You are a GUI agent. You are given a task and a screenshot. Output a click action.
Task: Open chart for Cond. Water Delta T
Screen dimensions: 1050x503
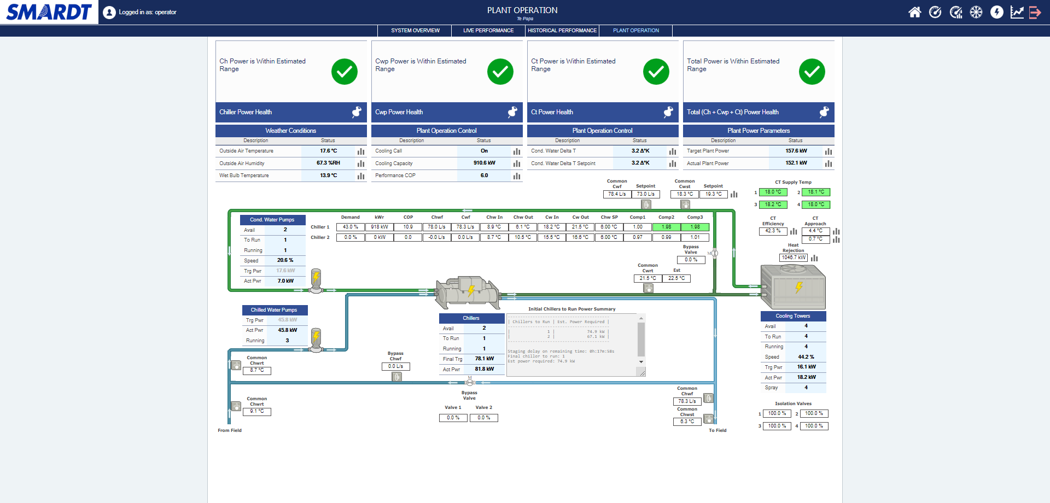tap(673, 151)
